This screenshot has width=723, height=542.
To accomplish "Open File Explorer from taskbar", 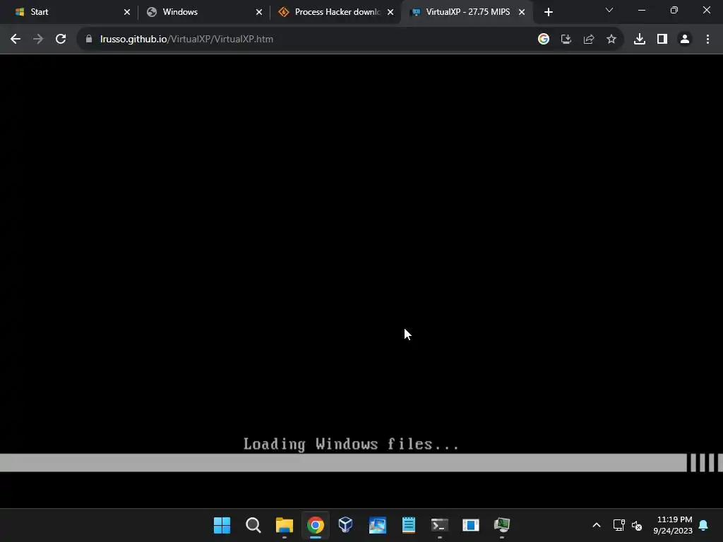I will [285, 525].
